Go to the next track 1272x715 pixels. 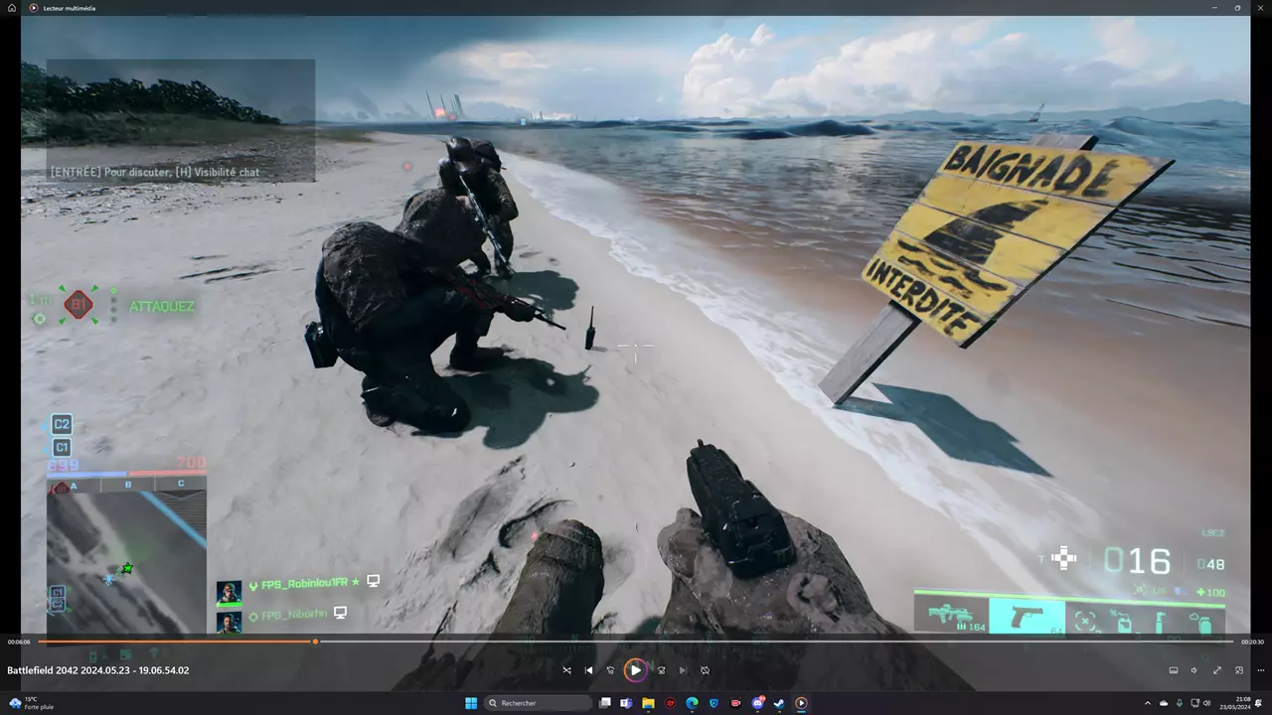683,670
